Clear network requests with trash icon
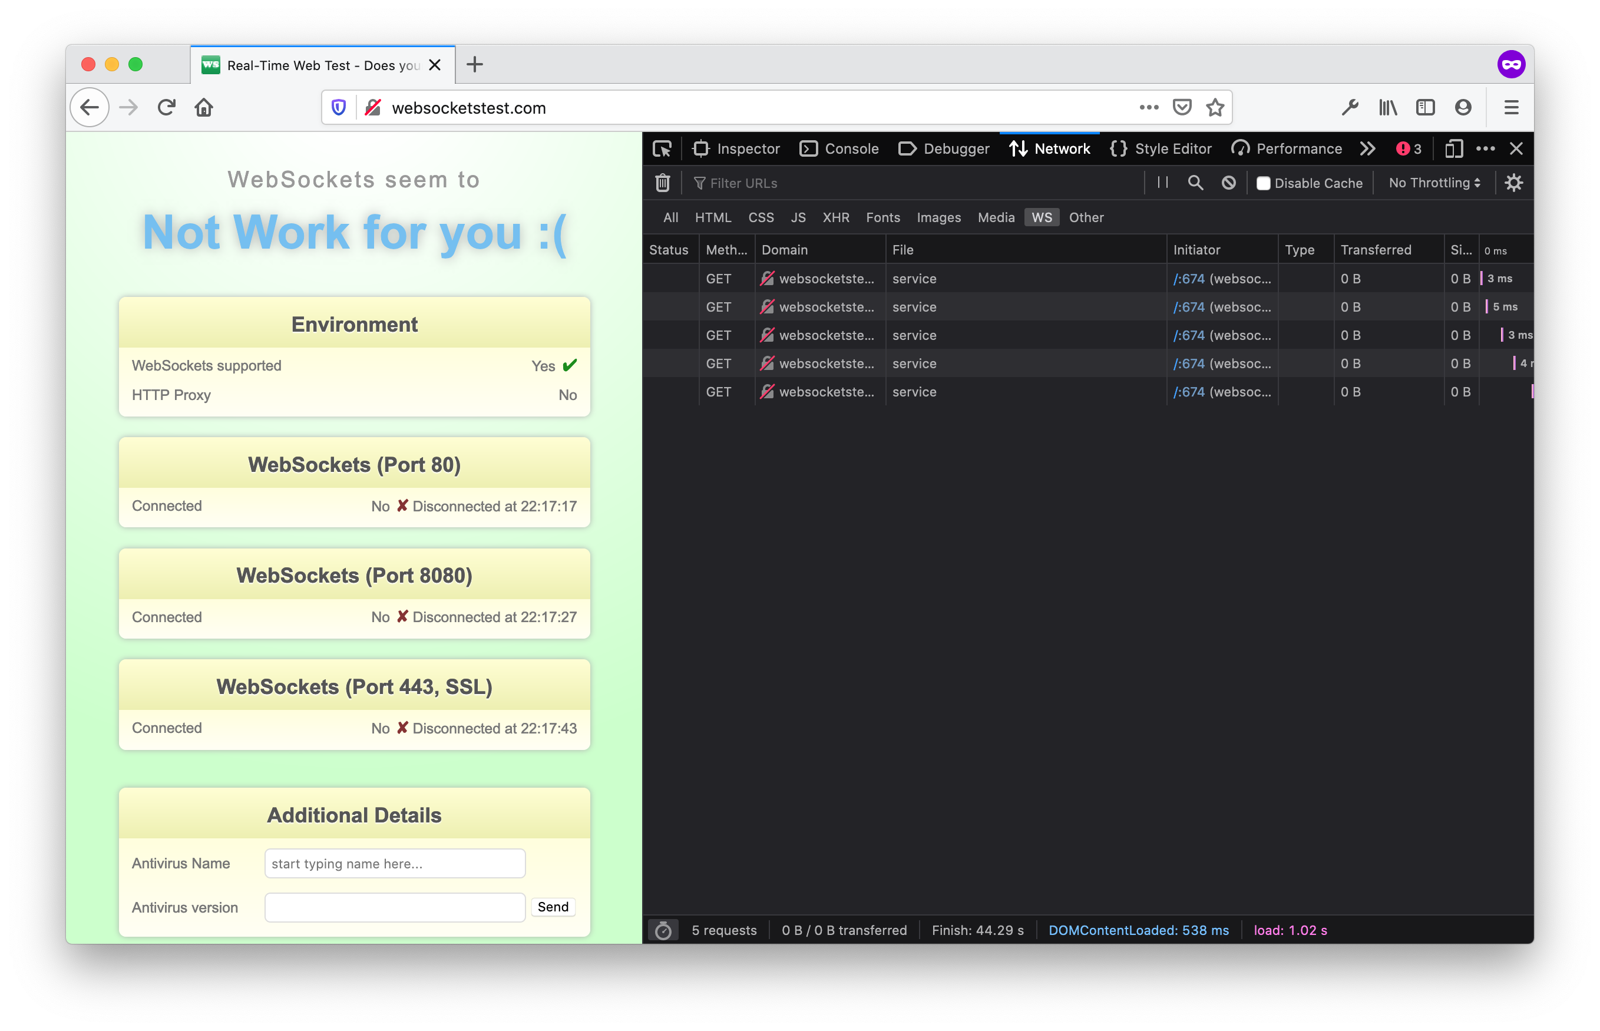1600x1031 pixels. pyautogui.click(x=662, y=183)
